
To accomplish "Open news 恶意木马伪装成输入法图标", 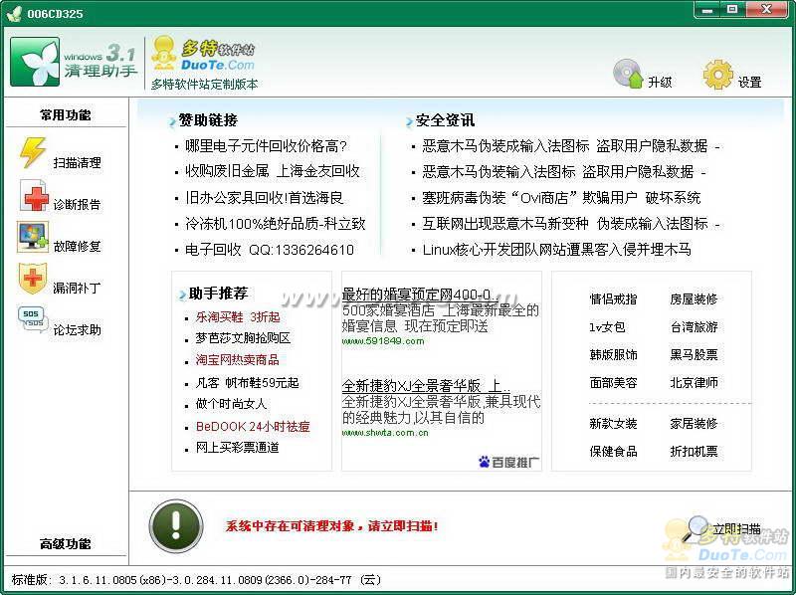I will tap(570, 146).
